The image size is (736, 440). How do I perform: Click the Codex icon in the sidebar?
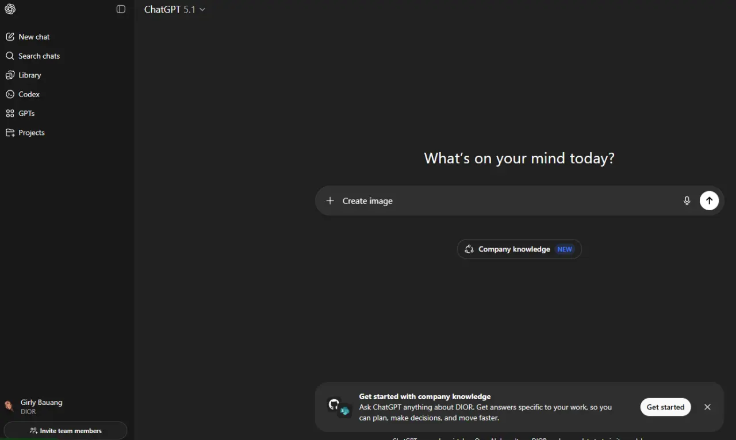pyautogui.click(x=10, y=94)
